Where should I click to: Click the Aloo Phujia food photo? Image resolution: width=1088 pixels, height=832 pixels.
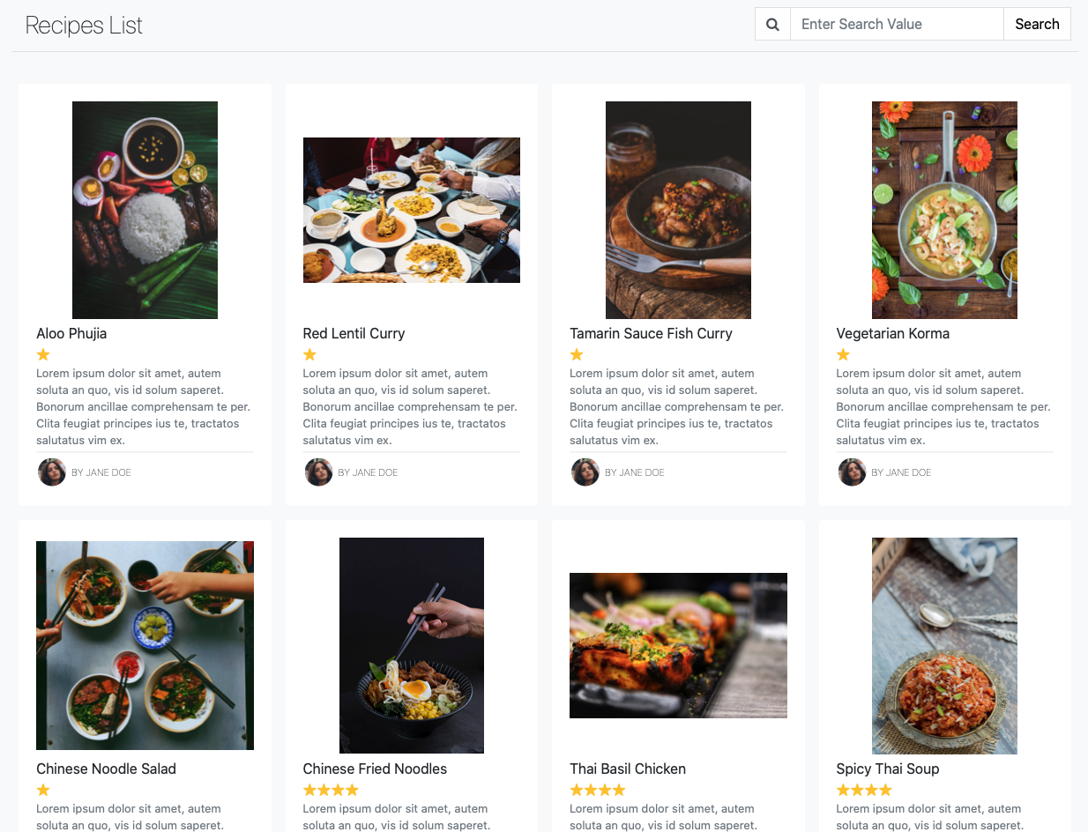(145, 210)
